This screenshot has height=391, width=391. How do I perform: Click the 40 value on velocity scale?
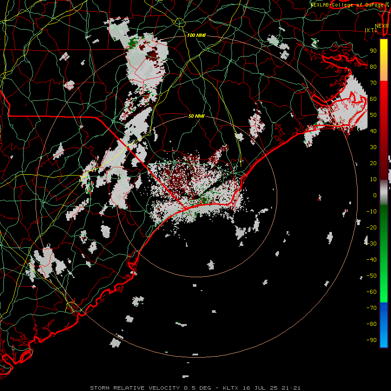[x=373, y=131]
